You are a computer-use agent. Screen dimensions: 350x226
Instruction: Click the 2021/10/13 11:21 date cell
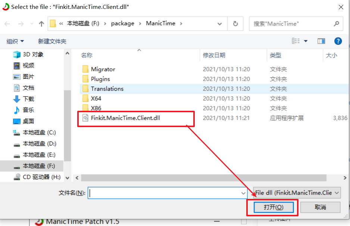coord(226,118)
